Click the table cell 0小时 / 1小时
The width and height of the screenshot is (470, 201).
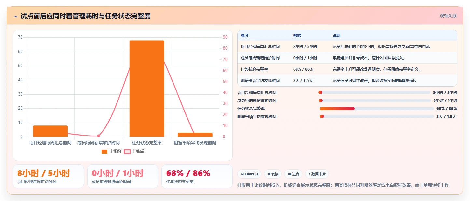point(305,58)
